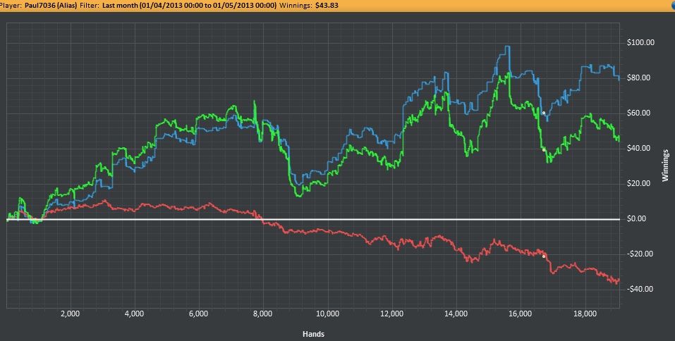Select the white data marker on red line

544,256
